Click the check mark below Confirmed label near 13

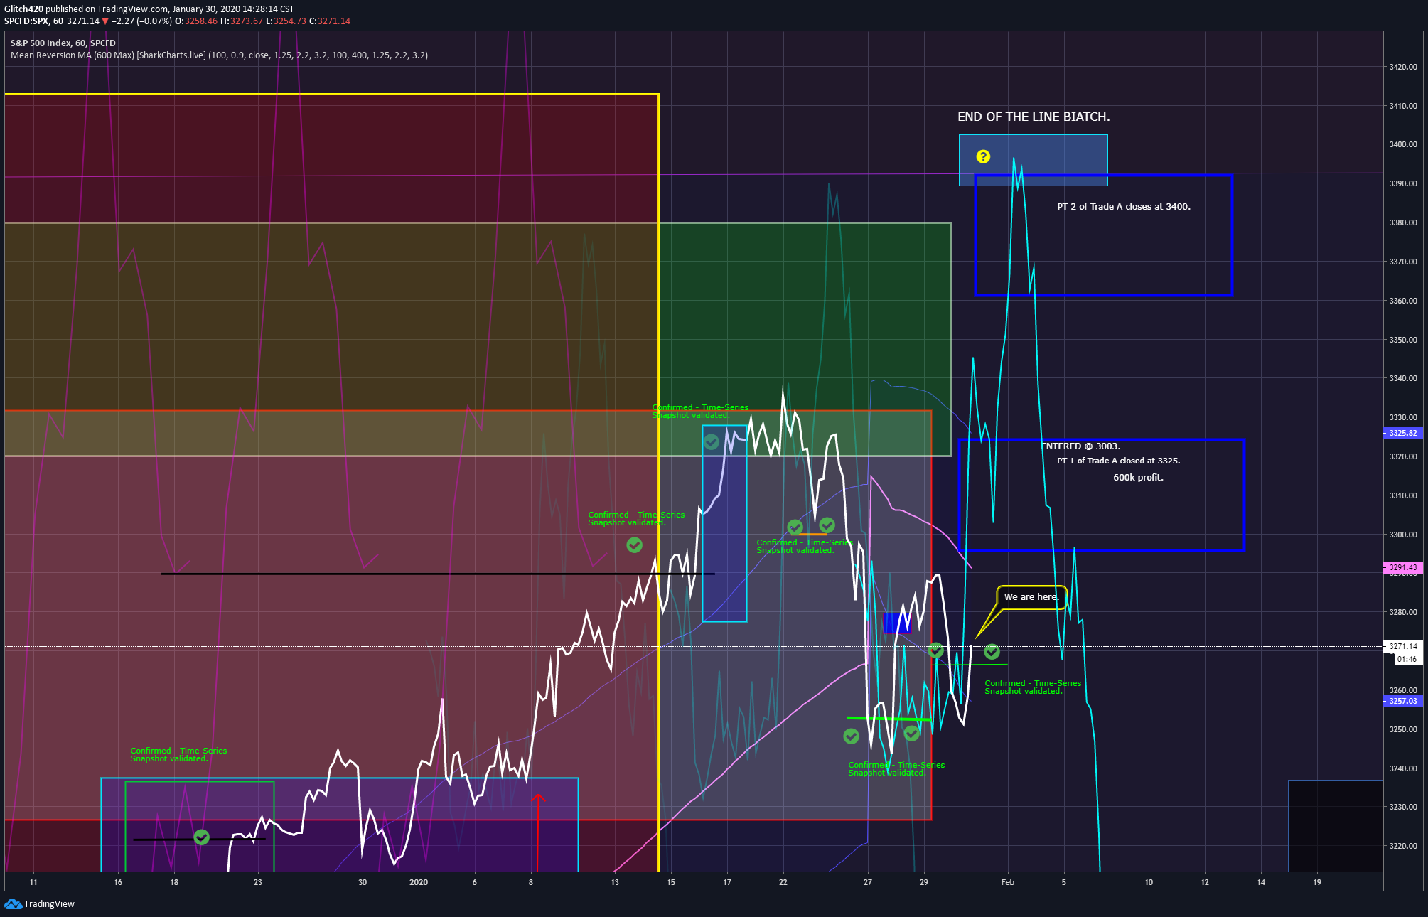(x=635, y=545)
